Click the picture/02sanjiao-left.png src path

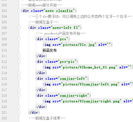pyautogui.click(x=90, y=84)
